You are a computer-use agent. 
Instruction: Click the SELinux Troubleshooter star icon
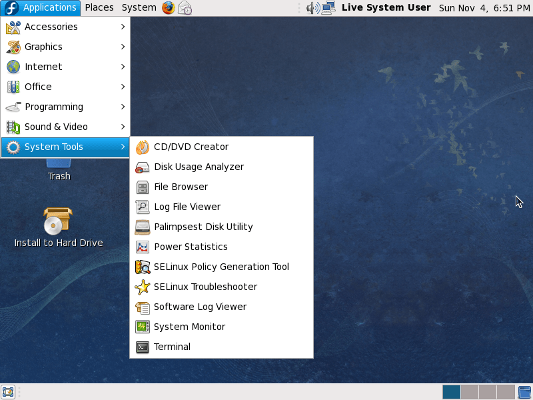click(143, 287)
